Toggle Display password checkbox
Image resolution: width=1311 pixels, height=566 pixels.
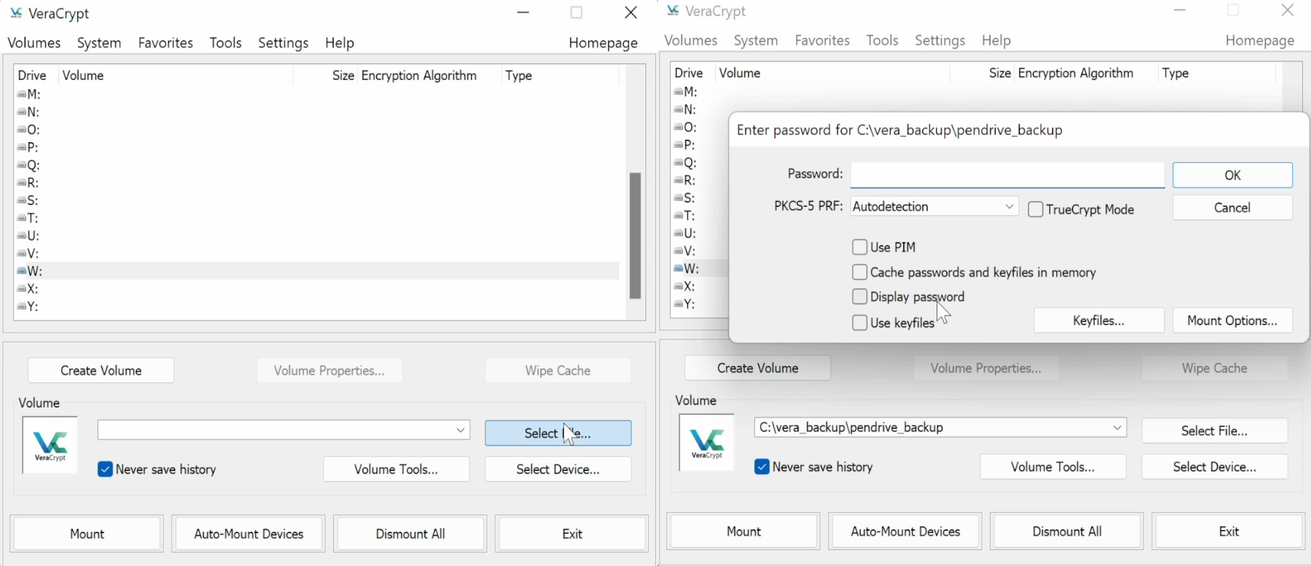click(x=860, y=297)
